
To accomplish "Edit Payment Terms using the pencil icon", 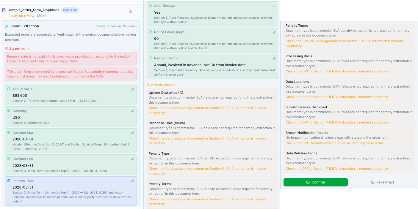I will (274, 58).
